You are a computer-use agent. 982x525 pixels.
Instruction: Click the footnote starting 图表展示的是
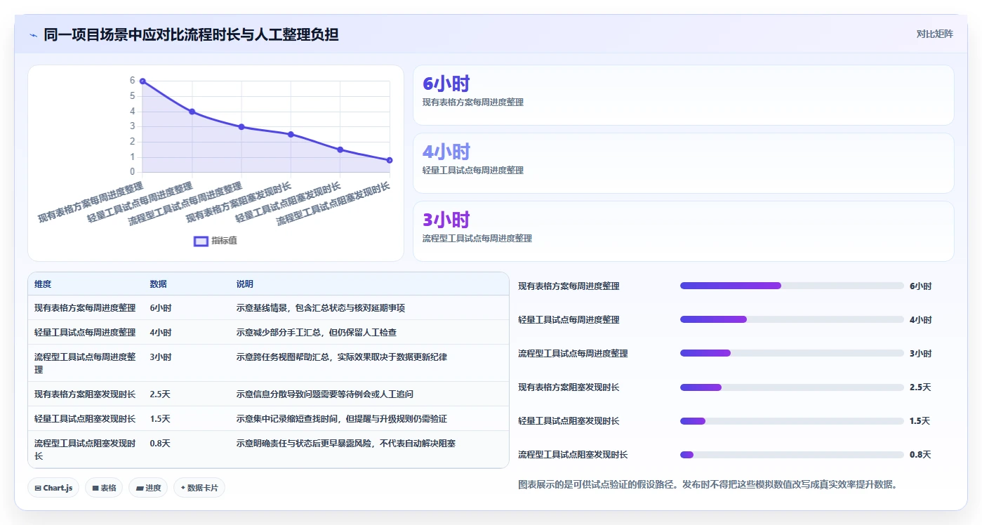coord(708,484)
